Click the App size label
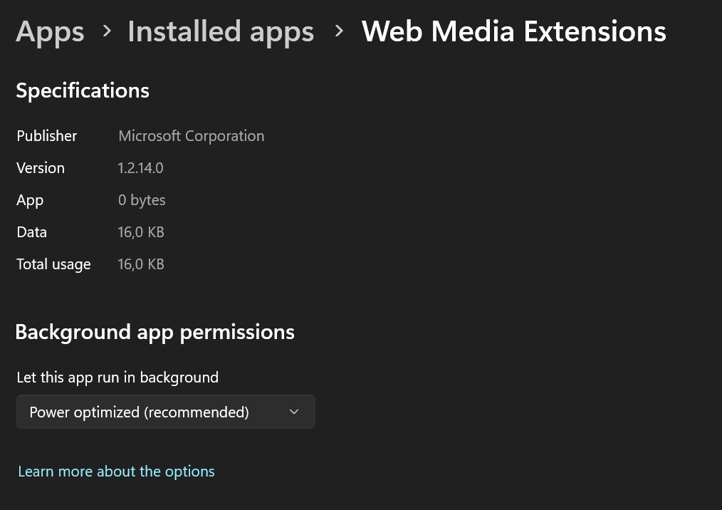722x510 pixels. (x=30, y=199)
